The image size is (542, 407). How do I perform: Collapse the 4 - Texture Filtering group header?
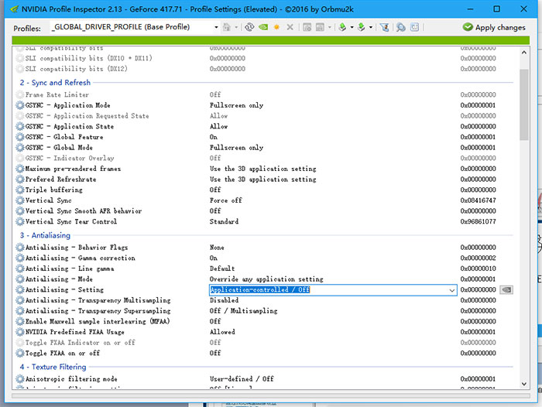[x=53, y=367]
